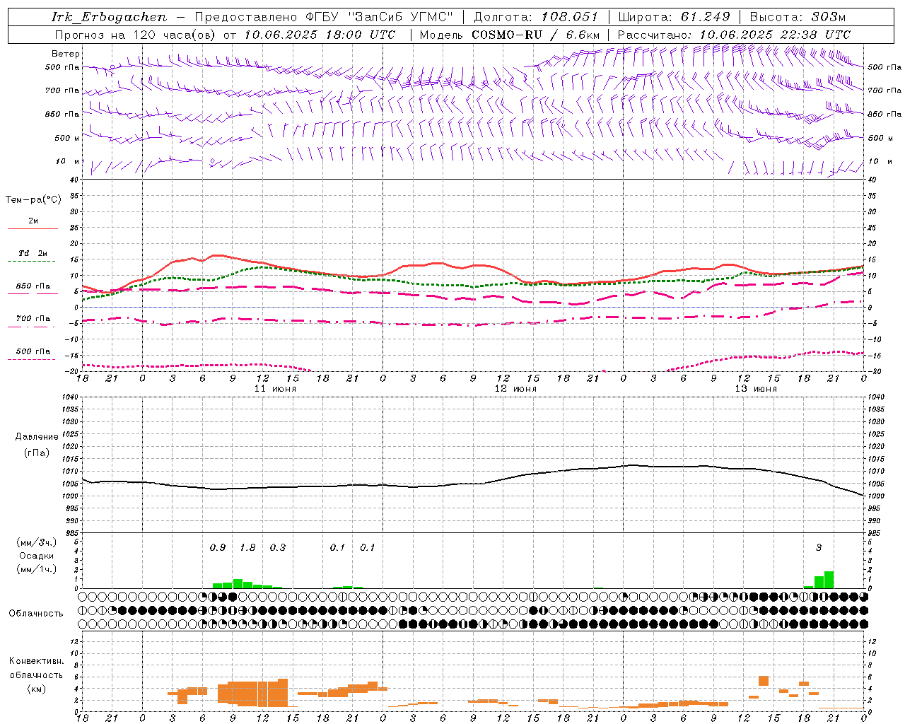Click left-side 10 м wind level label
Screen dimensions: 905x724
[68, 161]
